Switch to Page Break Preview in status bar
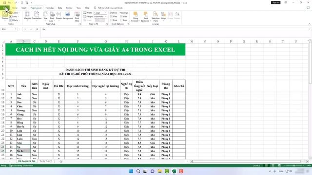The height and width of the screenshot is (175, 312). point(279,165)
